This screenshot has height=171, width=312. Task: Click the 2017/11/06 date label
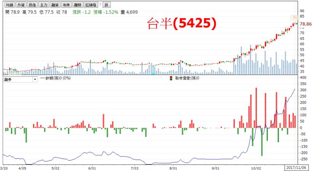(x=296, y=168)
